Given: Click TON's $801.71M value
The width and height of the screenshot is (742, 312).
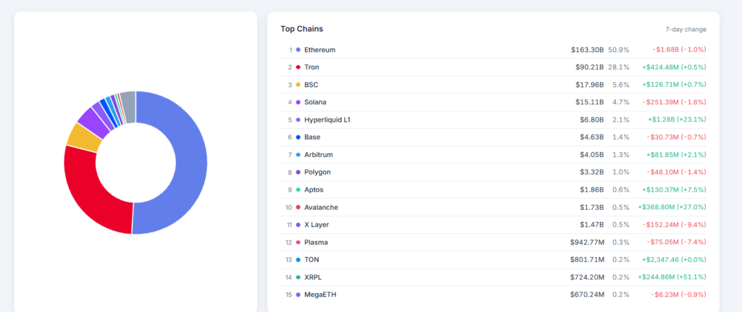Looking at the screenshot, I should (x=587, y=260).
